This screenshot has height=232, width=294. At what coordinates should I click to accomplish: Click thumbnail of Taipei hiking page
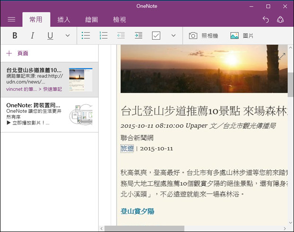(x=81, y=80)
